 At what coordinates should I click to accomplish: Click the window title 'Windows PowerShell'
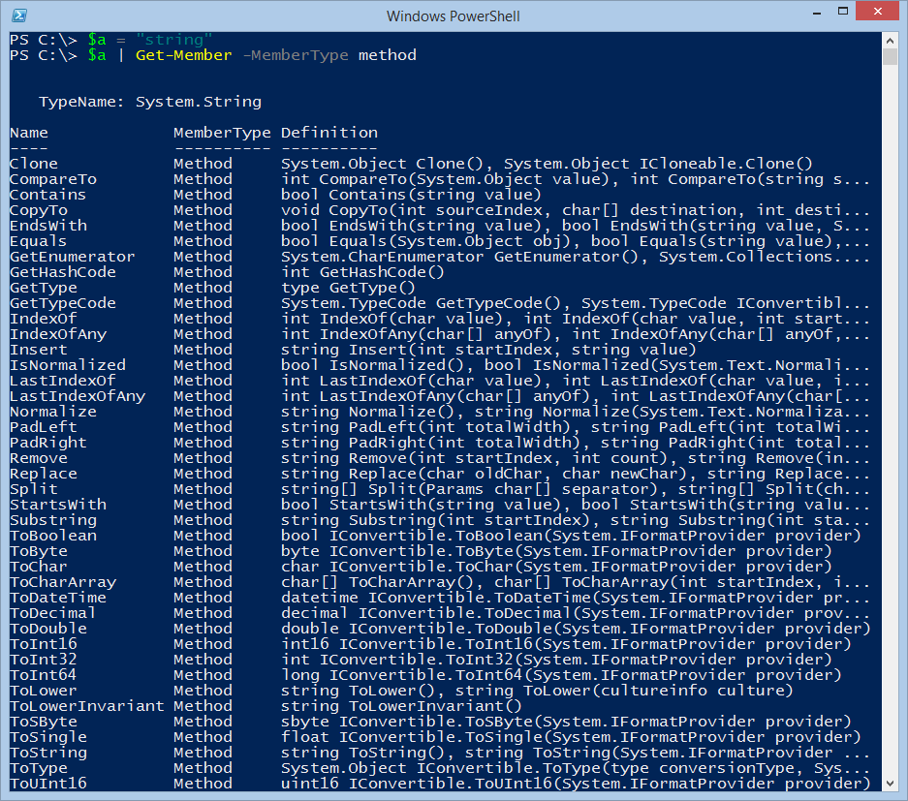point(453,16)
